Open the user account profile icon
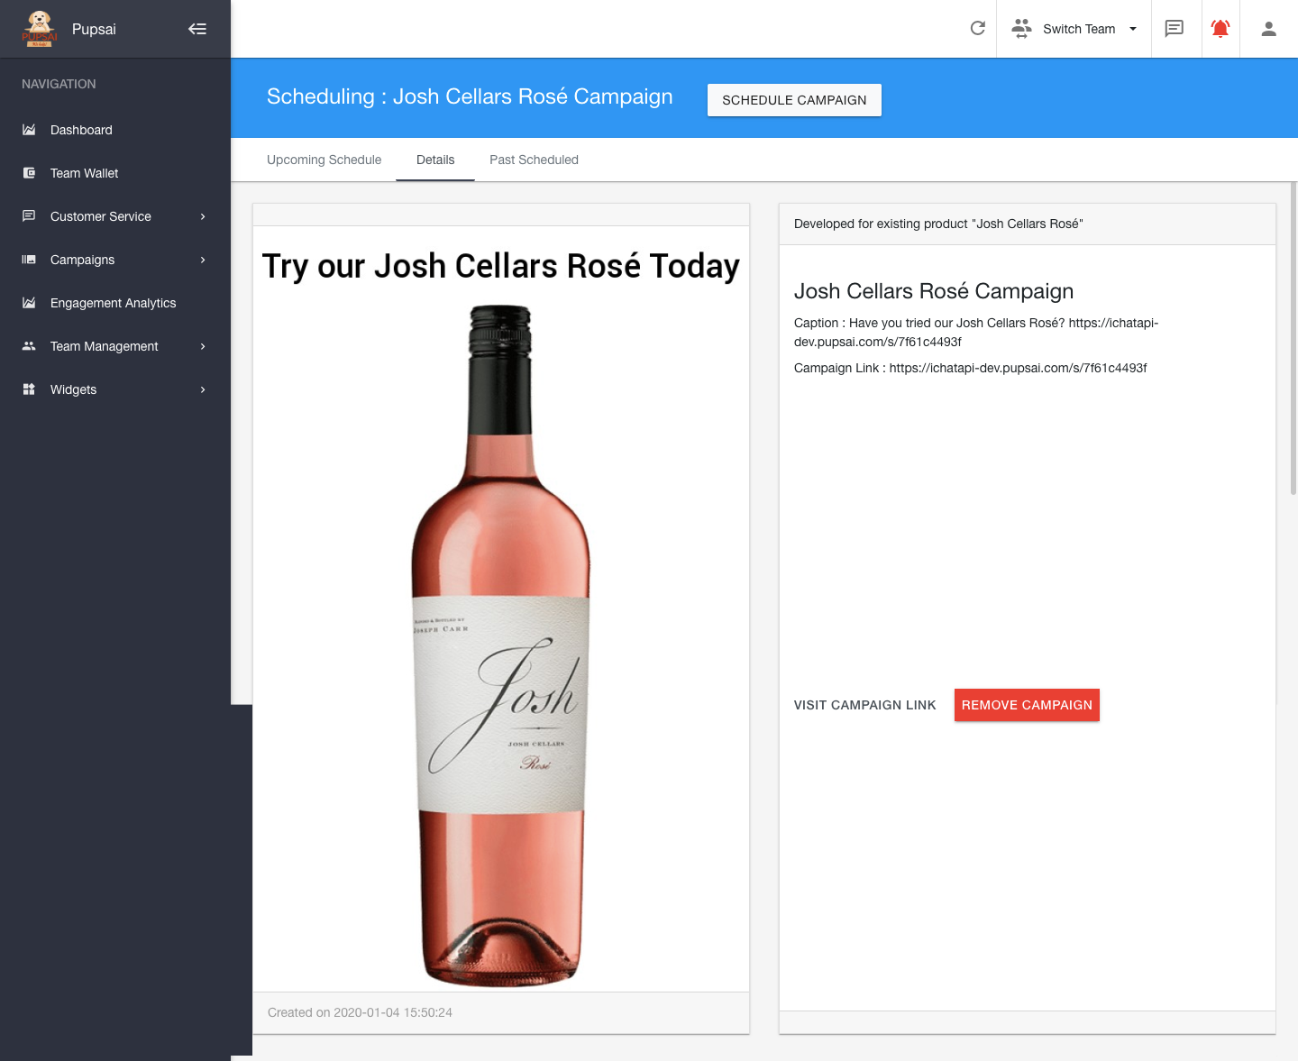The height and width of the screenshot is (1061, 1298). (x=1268, y=29)
